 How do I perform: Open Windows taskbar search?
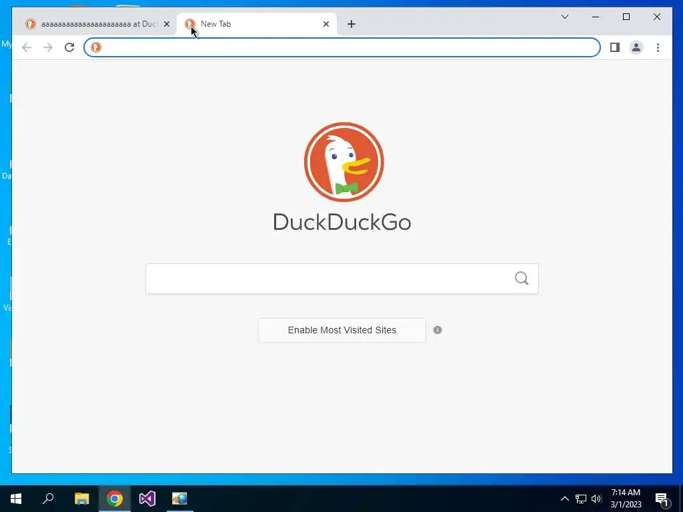(48, 499)
